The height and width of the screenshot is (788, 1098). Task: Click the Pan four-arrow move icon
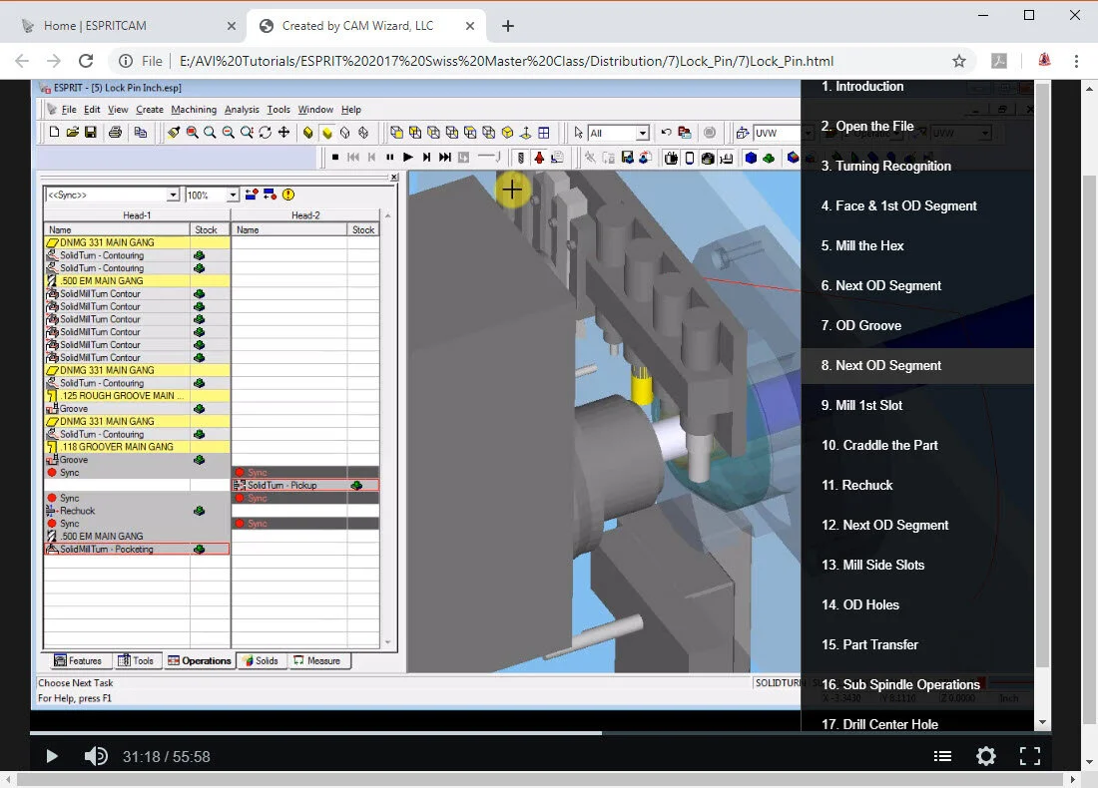coord(283,133)
